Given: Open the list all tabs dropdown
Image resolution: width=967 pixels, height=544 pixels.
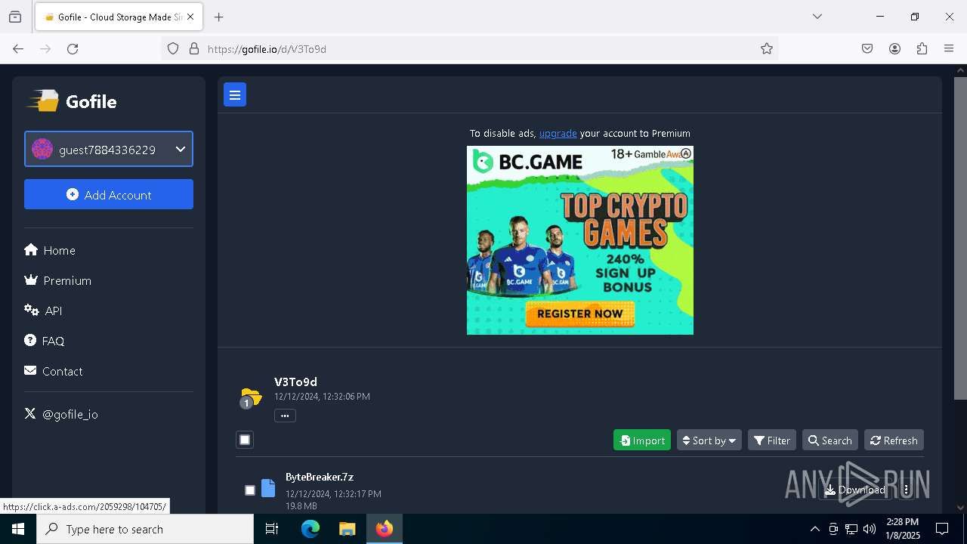Looking at the screenshot, I should tap(817, 17).
